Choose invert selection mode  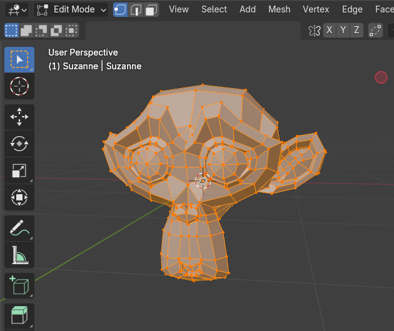[x=56, y=31]
